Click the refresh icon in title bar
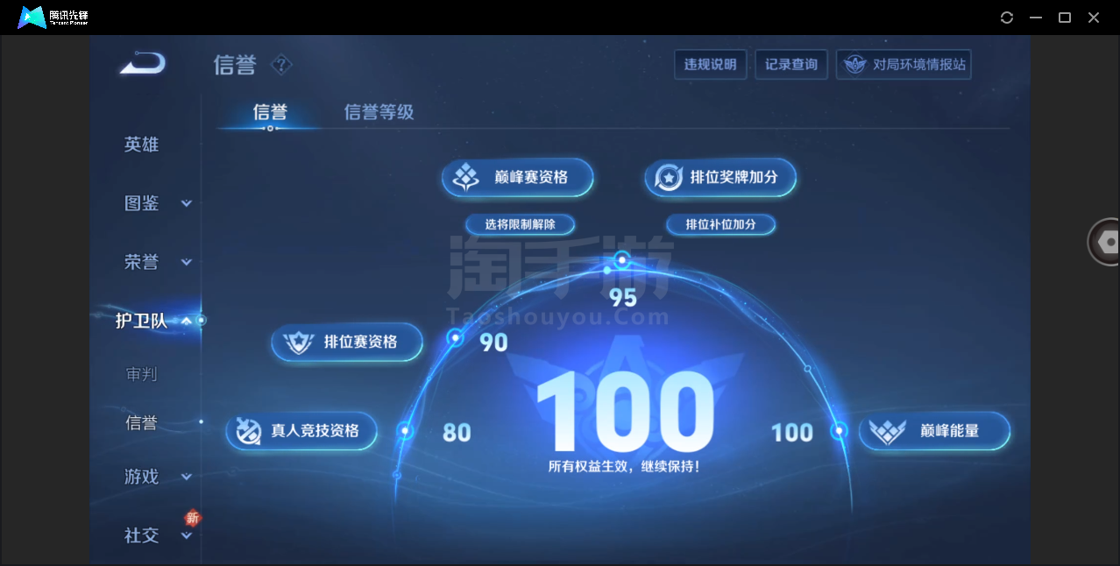Image resolution: width=1120 pixels, height=566 pixels. (1007, 18)
